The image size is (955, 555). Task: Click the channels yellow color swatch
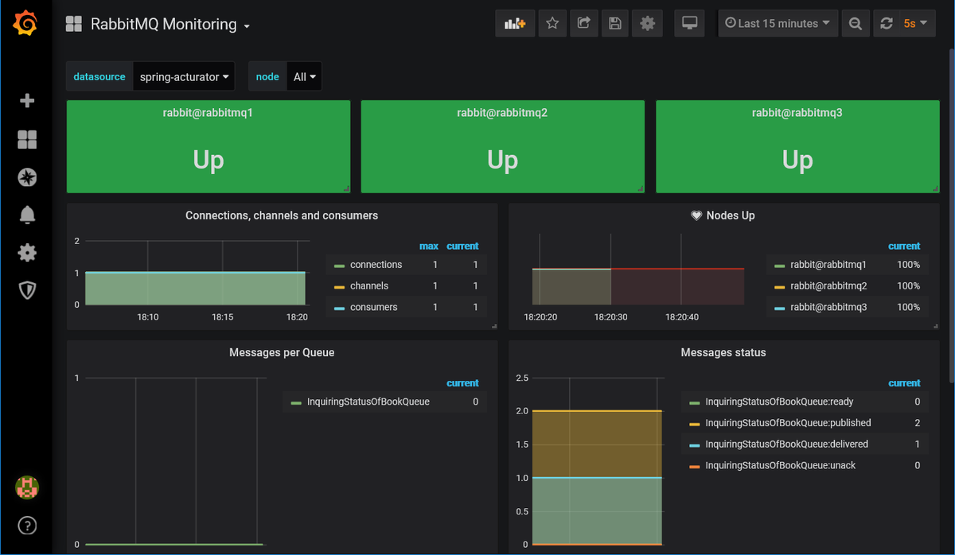[340, 286]
